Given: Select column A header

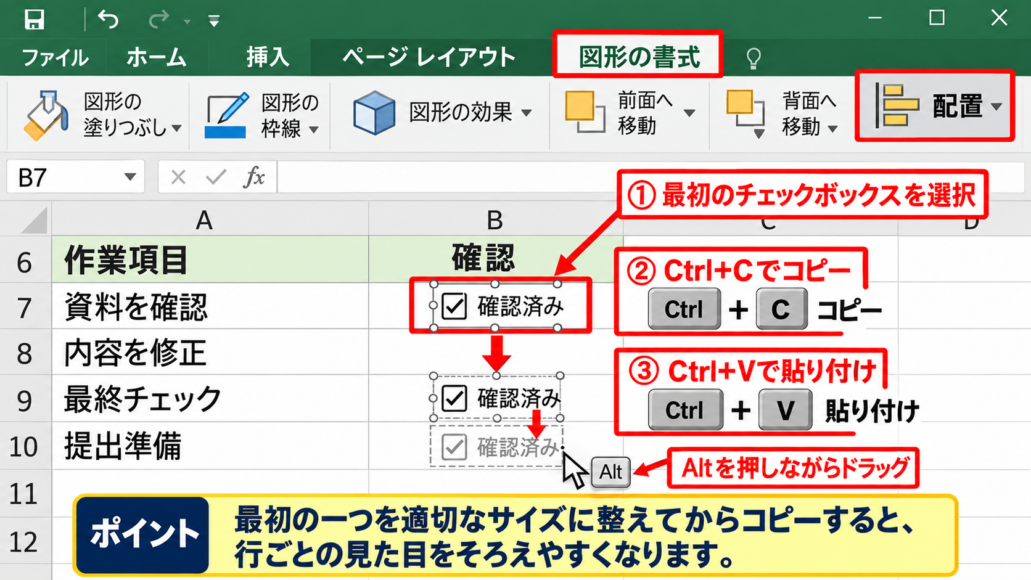Looking at the screenshot, I should [204, 220].
